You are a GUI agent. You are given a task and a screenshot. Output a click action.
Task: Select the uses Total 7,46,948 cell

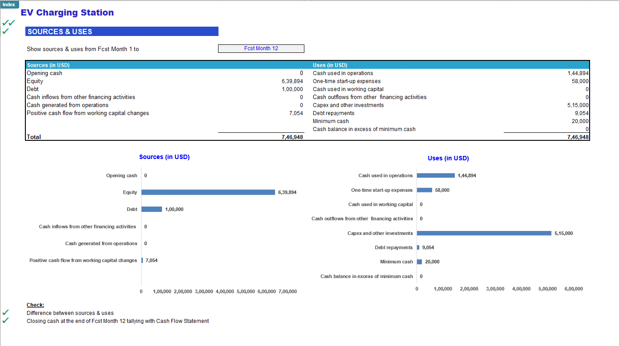click(578, 137)
